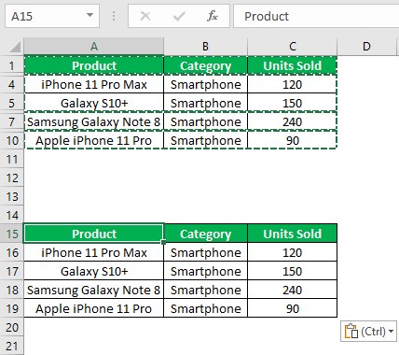
Task: Click the 120 value in row 4
Action: click(x=293, y=84)
